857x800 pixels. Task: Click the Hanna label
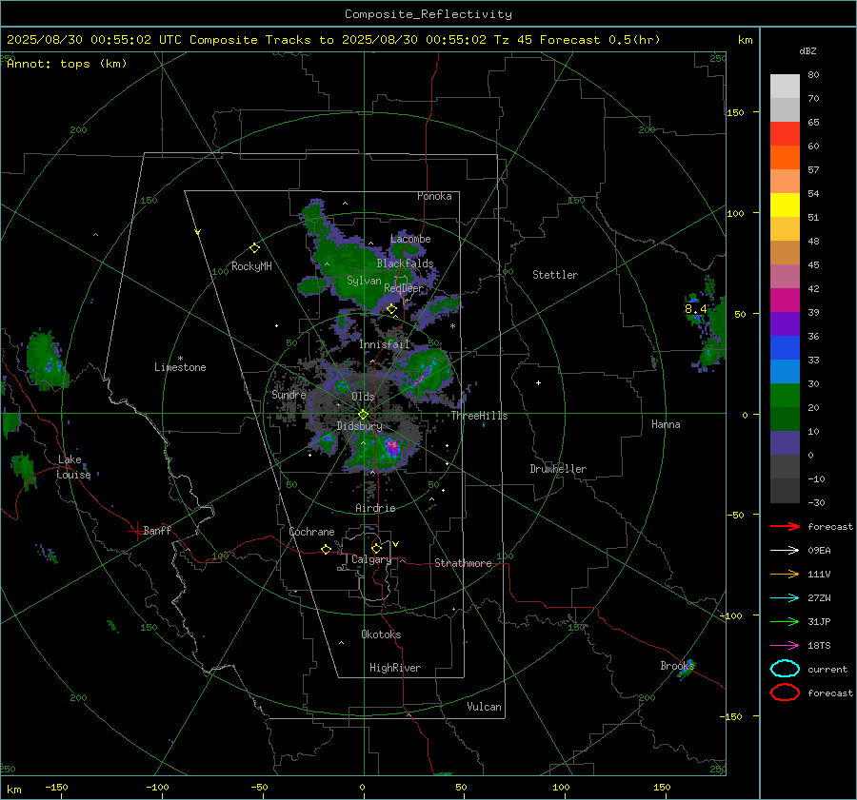click(666, 424)
